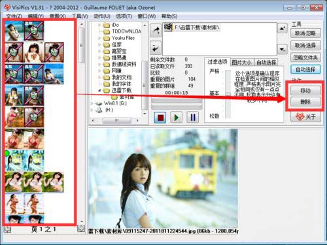Expand the (H:) drive node

[92, 110]
